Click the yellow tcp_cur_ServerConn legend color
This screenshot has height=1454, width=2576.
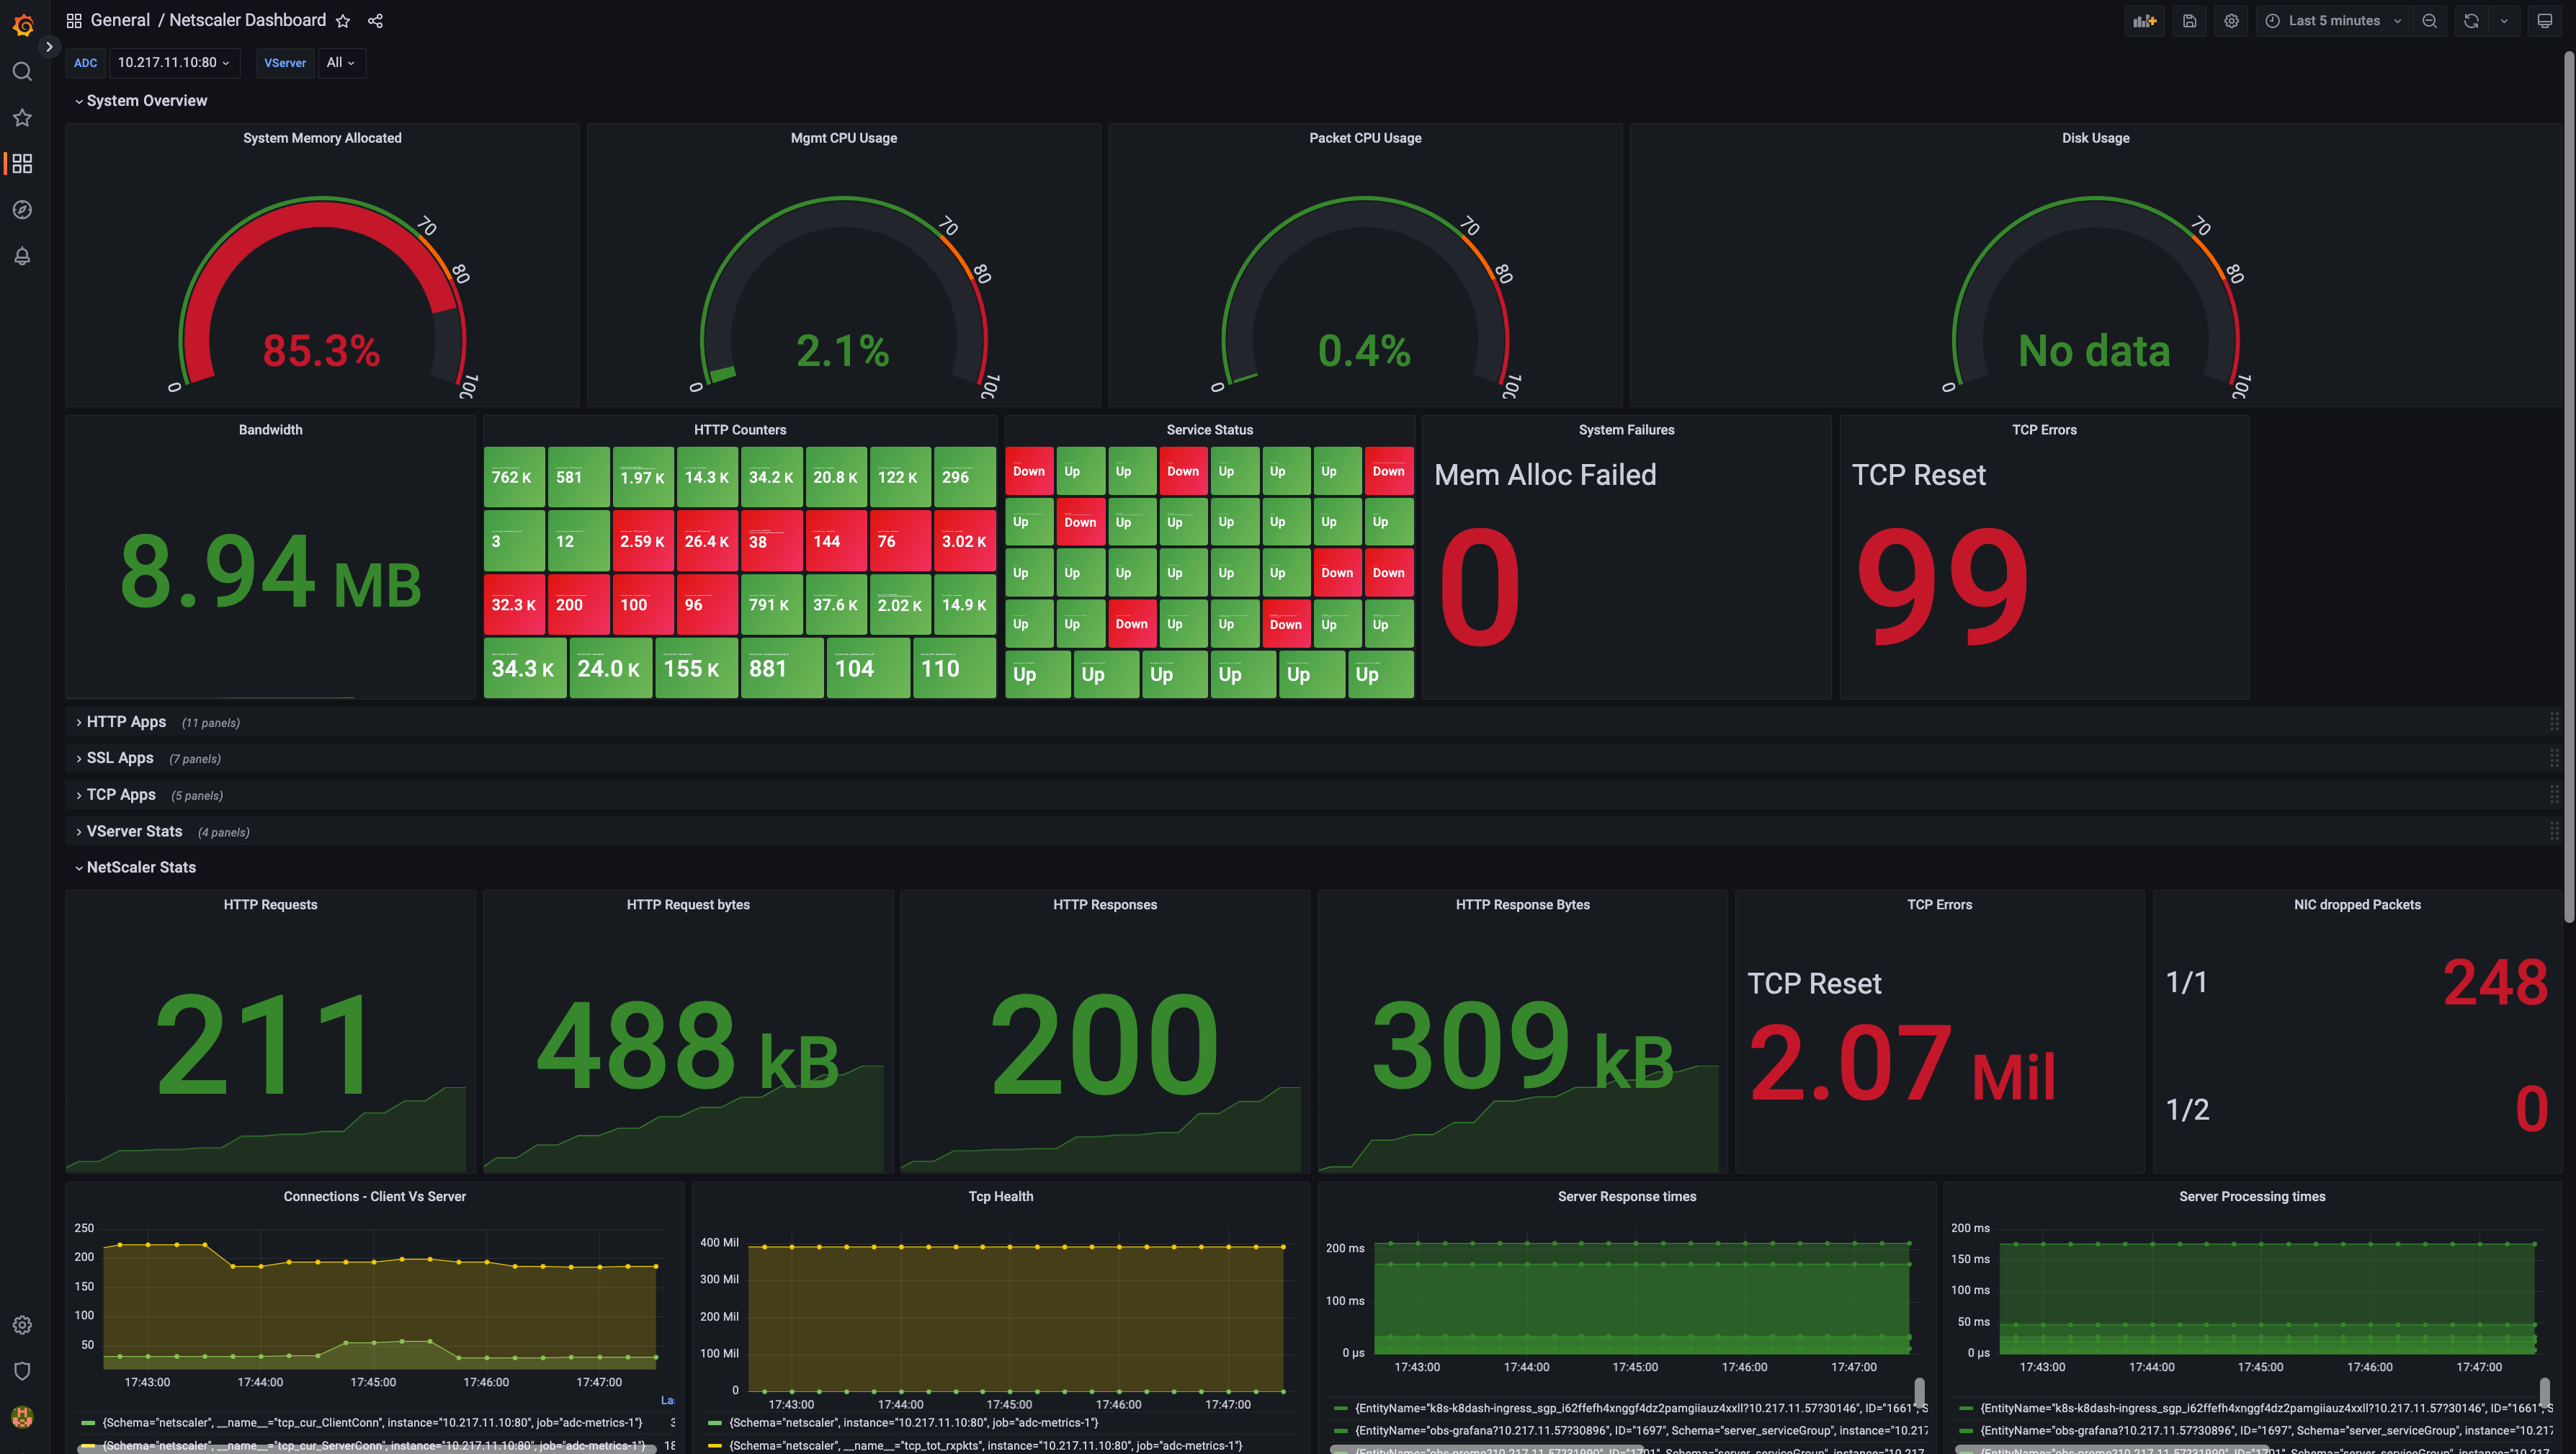[x=88, y=1445]
